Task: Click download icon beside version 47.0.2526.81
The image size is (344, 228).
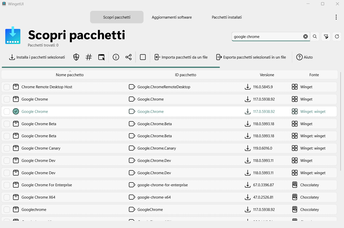Action: click(248, 197)
